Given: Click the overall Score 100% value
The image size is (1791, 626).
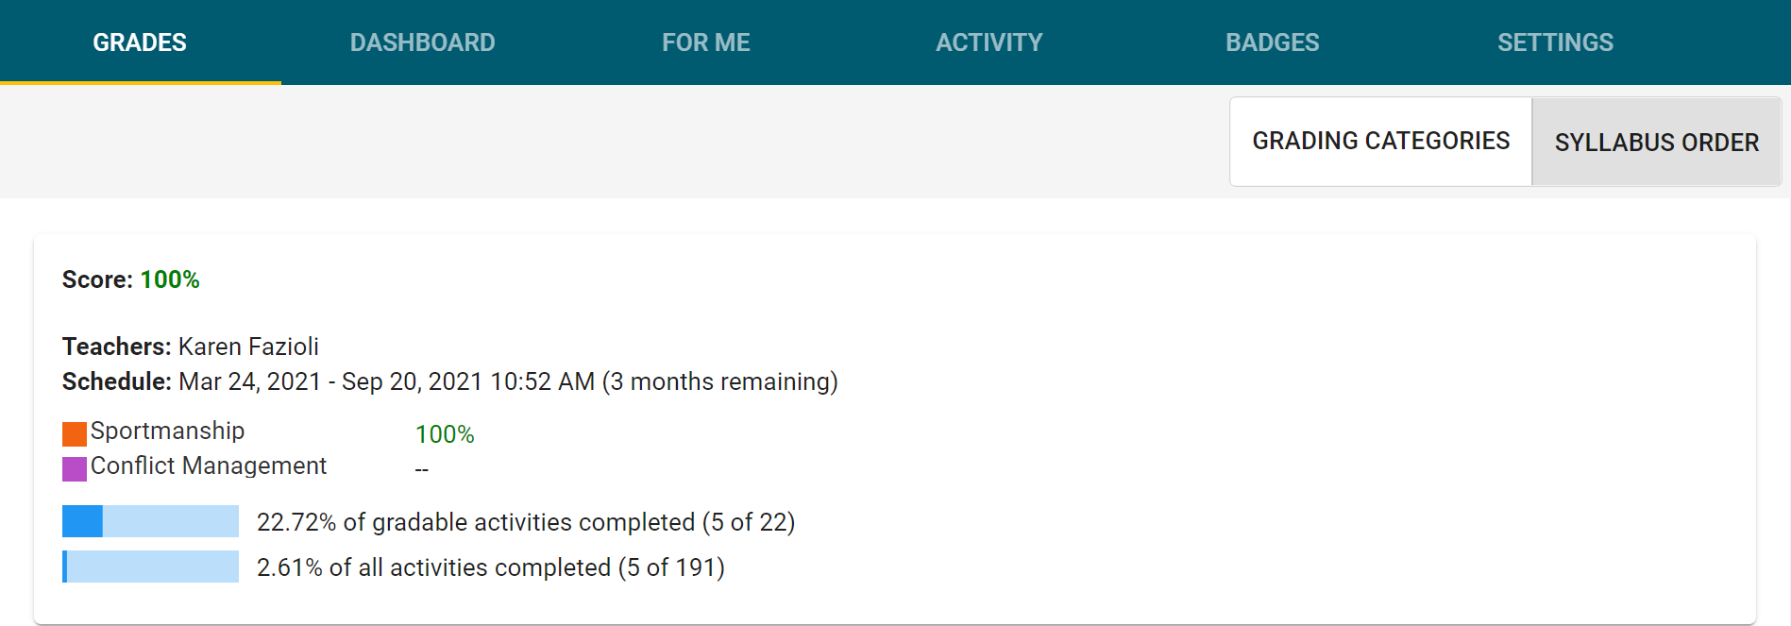Looking at the screenshot, I should pos(170,280).
